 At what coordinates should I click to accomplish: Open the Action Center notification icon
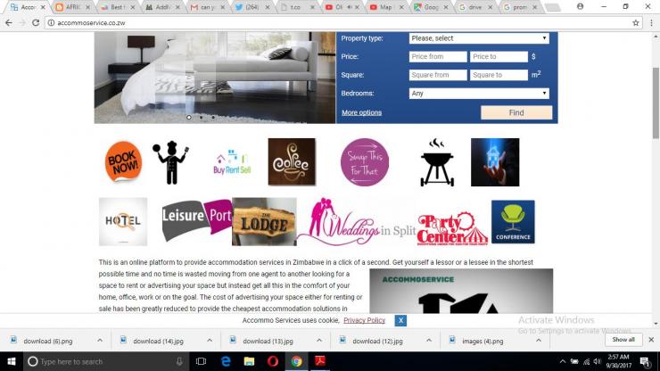[x=645, y=361]
